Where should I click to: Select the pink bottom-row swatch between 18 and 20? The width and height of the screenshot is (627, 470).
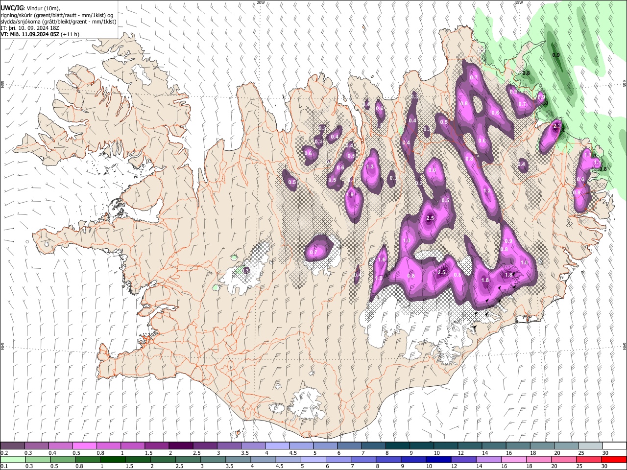click(539, 460)
